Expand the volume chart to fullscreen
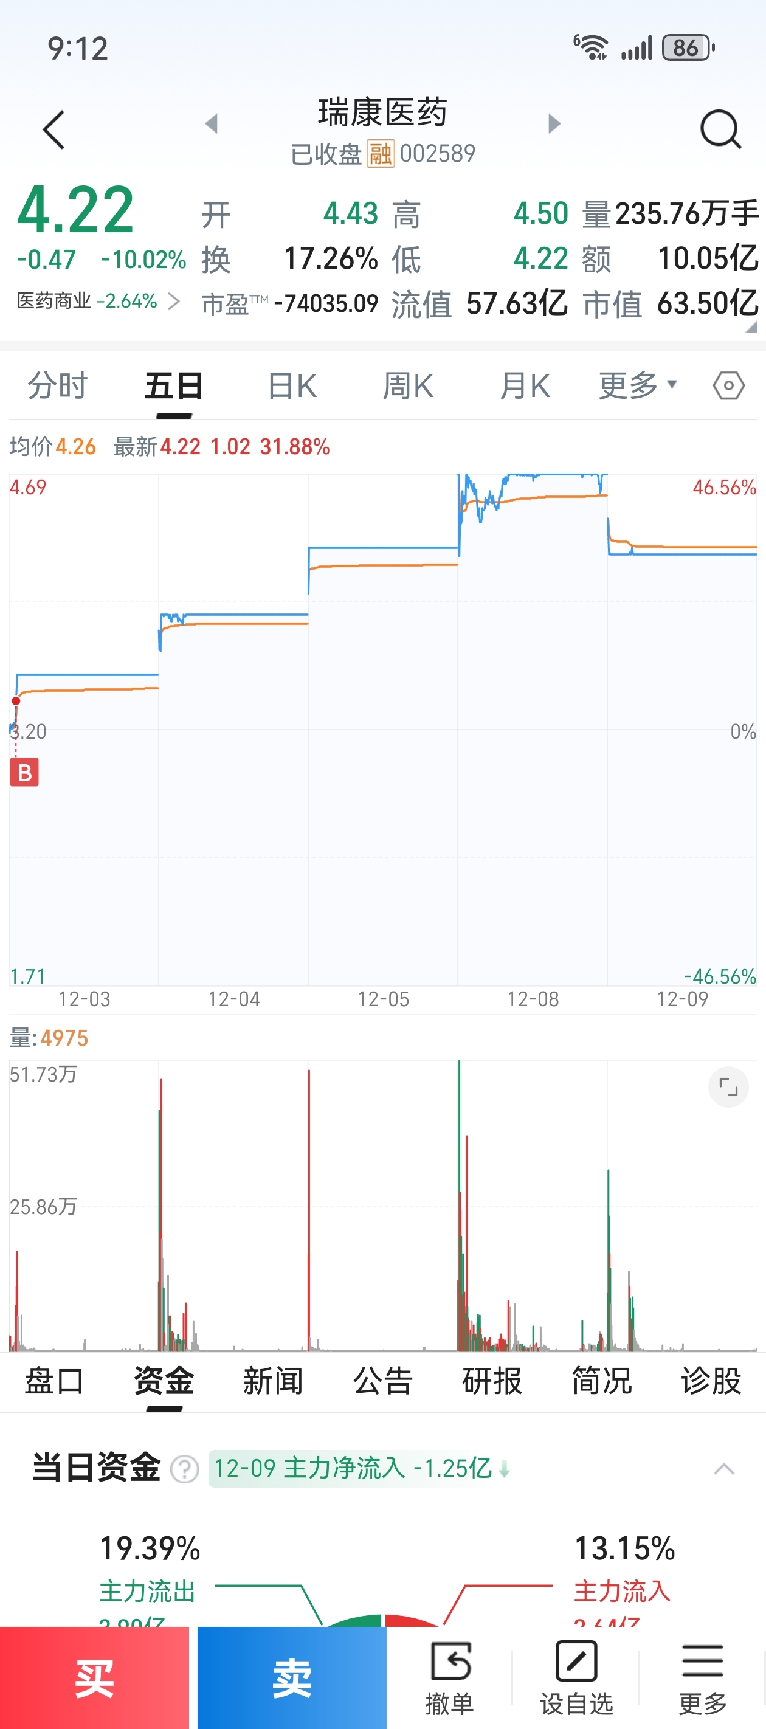 click(728, 1086)
